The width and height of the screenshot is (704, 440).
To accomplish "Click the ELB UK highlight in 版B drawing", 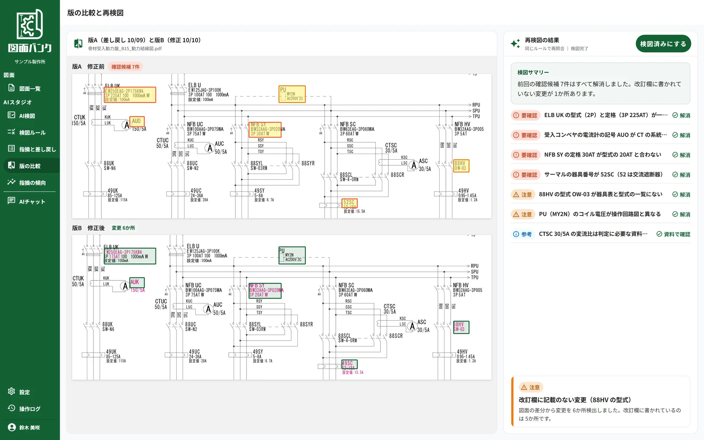I will (130, 256).
